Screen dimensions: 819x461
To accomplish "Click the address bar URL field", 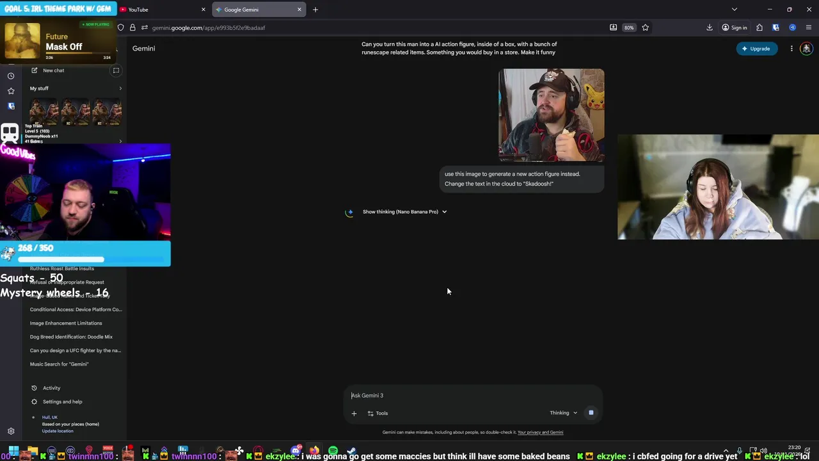I will (x=378, y=28).
